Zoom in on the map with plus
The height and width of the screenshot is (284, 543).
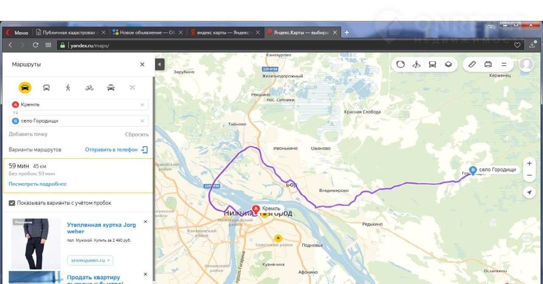pyautogui.click(x=529, y=164)
